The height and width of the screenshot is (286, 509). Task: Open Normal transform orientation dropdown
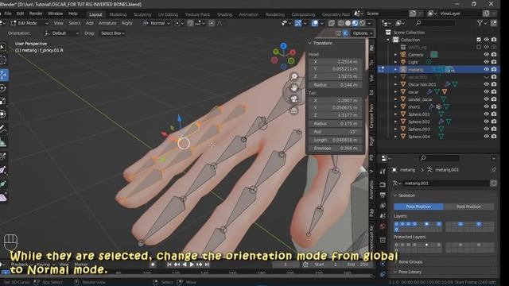156,23
